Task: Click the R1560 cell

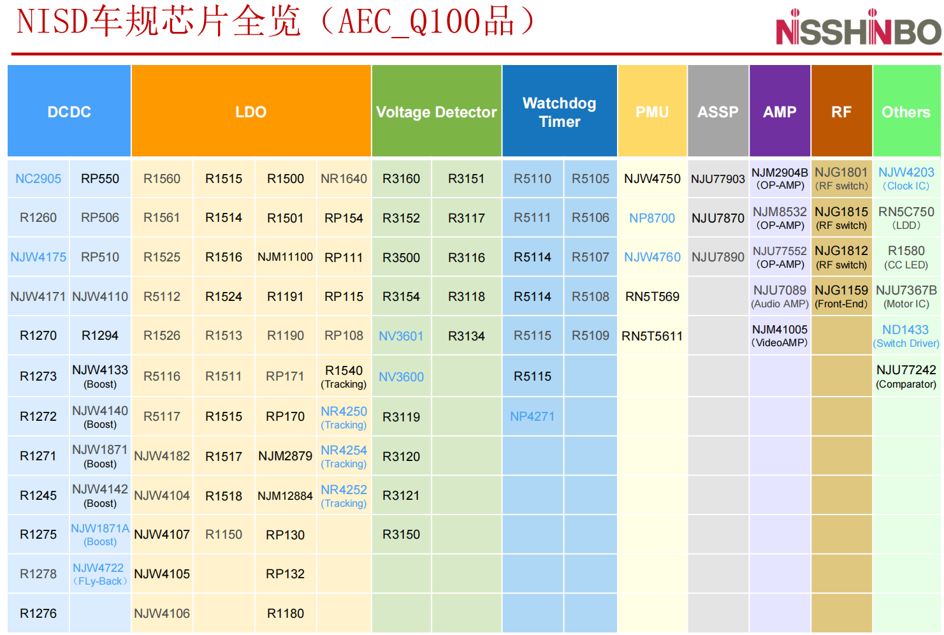Action: (x=162, y=179)
